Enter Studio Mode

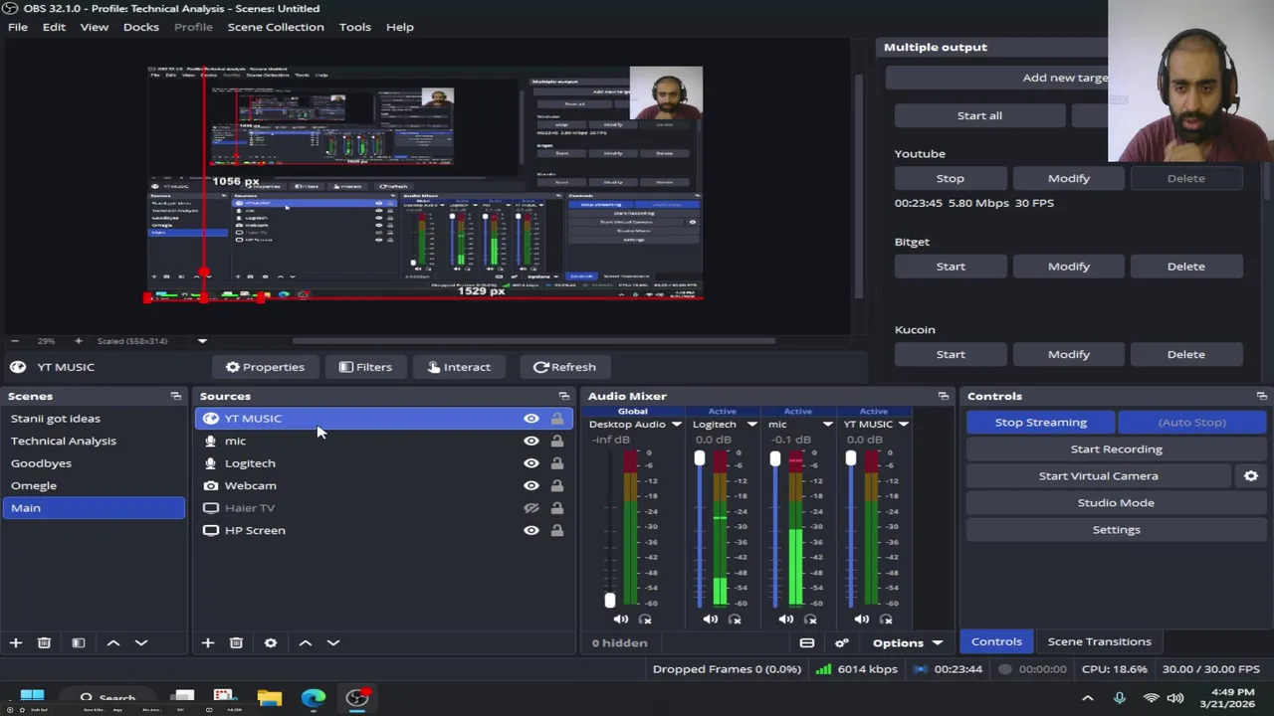(x=1117, y=503)
